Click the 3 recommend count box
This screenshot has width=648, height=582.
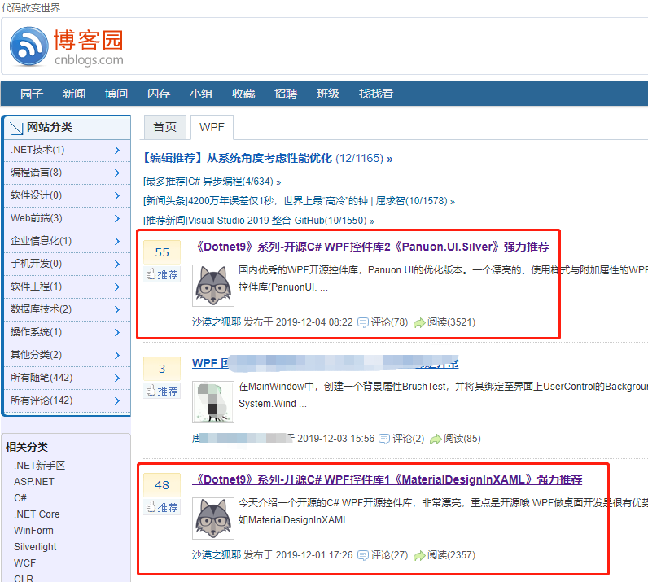click(162, 368)
